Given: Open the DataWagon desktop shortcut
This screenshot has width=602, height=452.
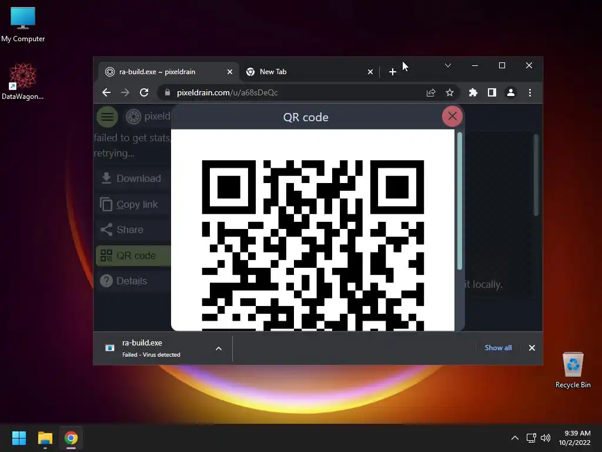Looking at the screenshot, I should (x=22, y=81).
